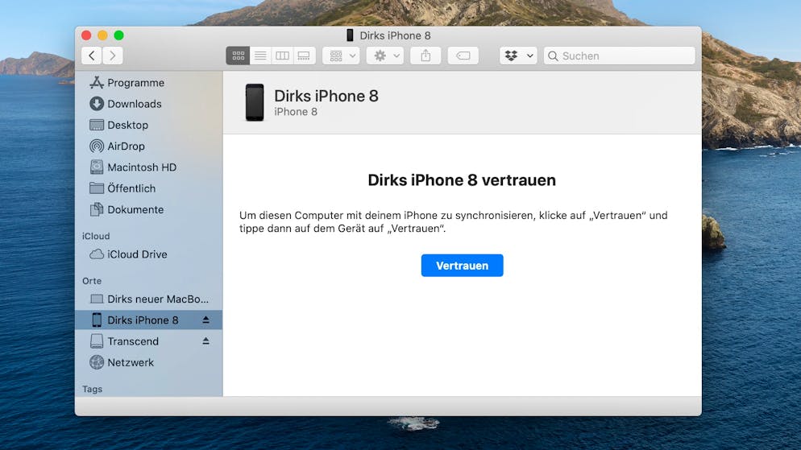
Task: Eject the Transcend drive
Action: (x=205, y=341)
